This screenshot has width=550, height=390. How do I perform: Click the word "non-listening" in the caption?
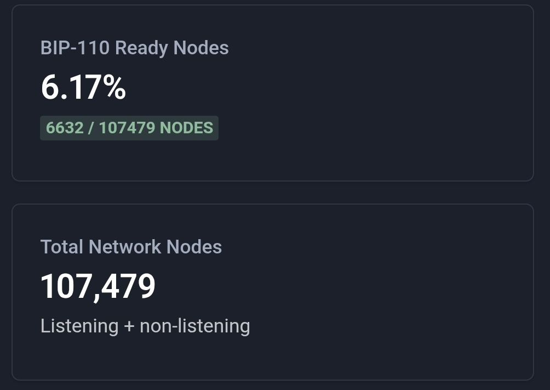[195, 326]
